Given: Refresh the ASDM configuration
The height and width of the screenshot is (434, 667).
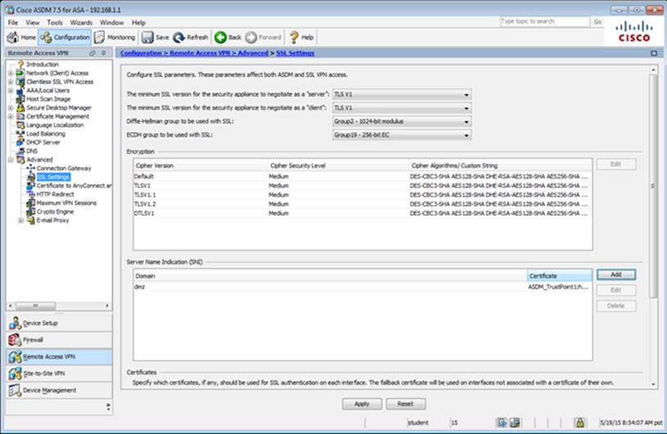Looking at the screenshot, I should point(191,37).
